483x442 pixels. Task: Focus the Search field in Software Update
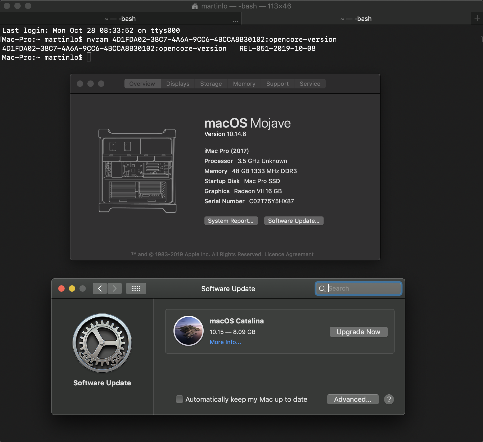(359, 288)
